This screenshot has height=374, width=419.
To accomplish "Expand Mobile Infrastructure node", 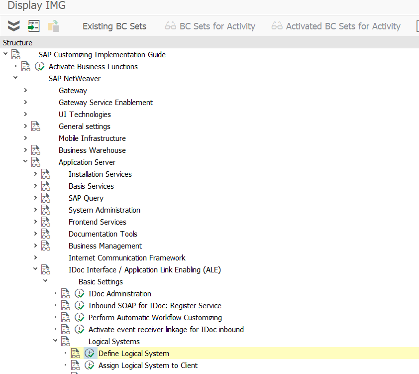I will 25,138.
